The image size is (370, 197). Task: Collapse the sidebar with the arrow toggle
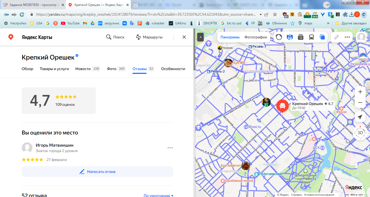click(200, 37)
